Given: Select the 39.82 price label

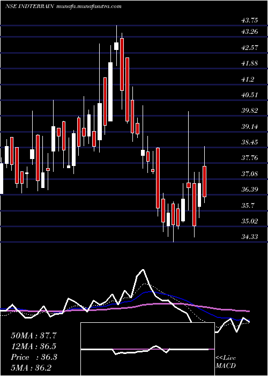Looking at the screenshot, I should point(250,111).
